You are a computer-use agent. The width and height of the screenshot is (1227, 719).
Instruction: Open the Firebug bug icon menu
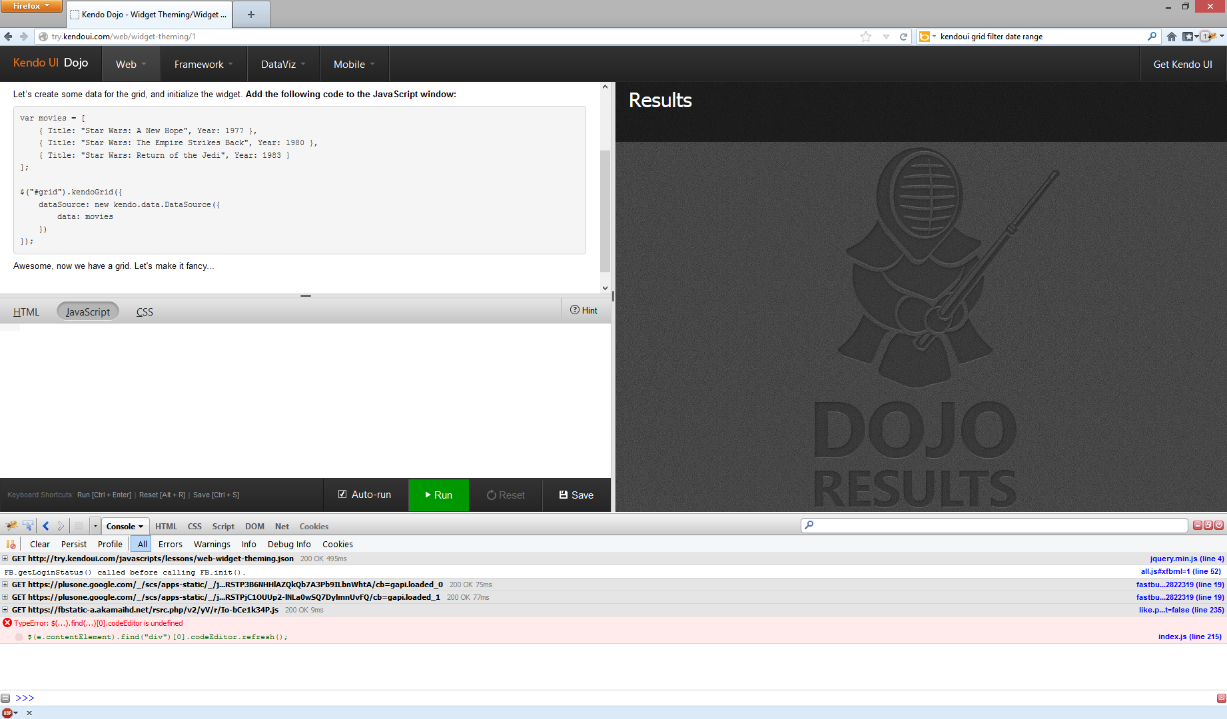coord(11,526)
